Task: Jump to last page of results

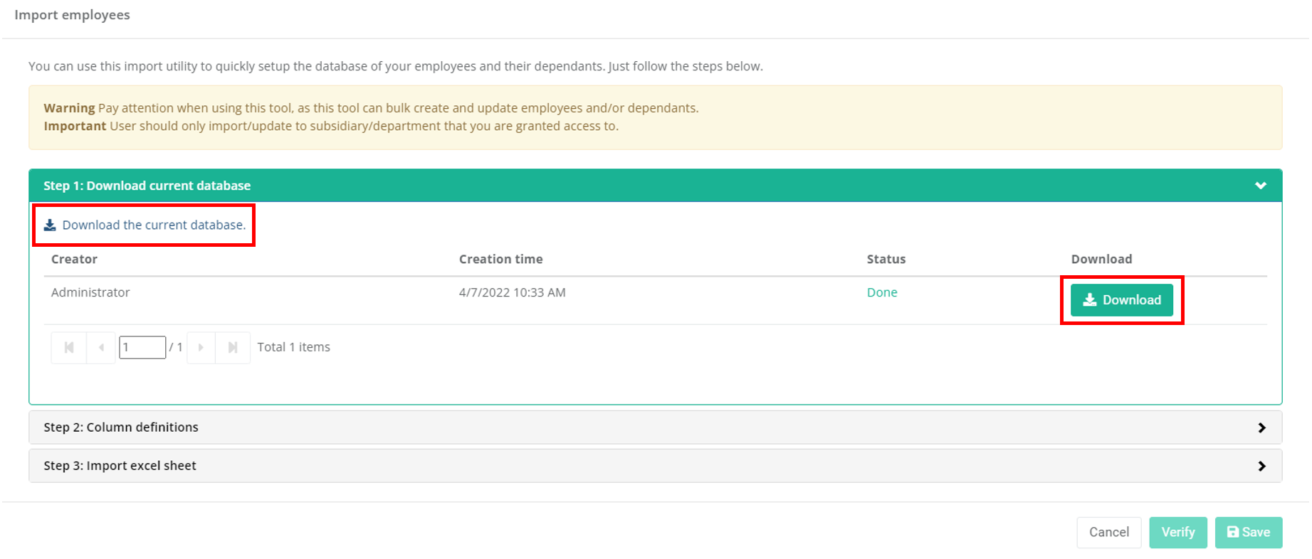Action: 233,348
